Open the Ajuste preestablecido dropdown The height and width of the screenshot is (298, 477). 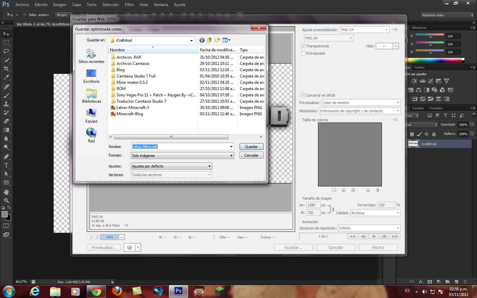coord(365,30)
